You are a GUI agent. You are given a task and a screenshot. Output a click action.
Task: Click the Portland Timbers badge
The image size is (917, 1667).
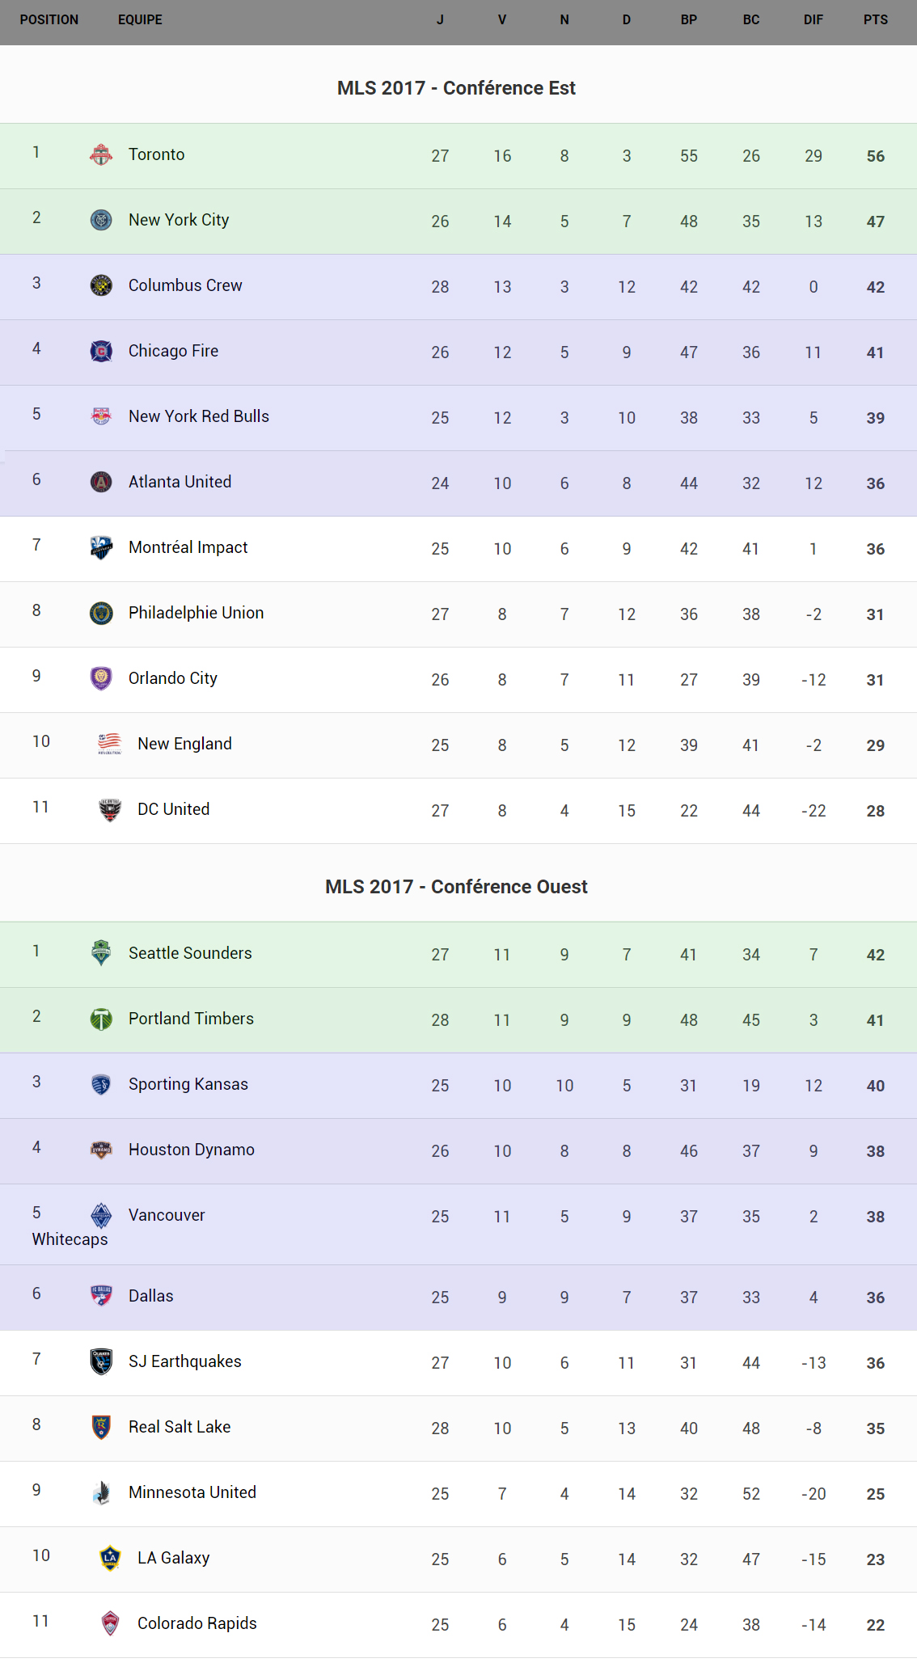click(x=101, y=1019)
